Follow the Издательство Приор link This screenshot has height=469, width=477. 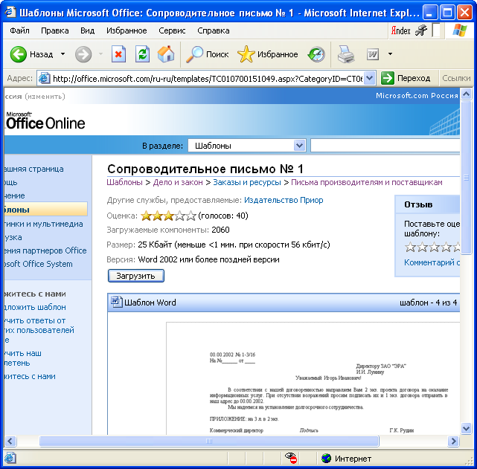coord(284,200)
